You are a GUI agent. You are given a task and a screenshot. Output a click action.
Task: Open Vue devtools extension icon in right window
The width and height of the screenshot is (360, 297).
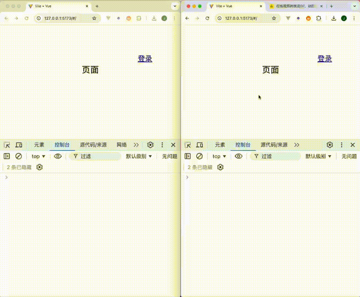tap(288, 18)
